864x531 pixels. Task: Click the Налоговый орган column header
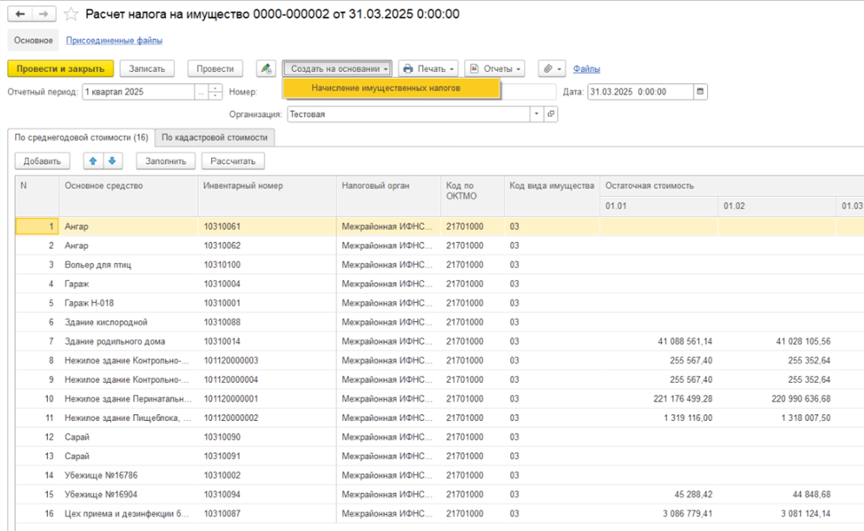point(389,196)
